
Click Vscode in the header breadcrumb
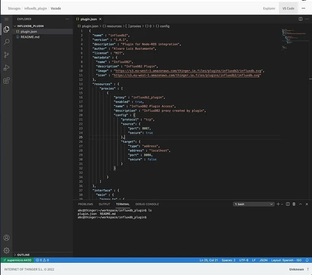point(56,8)
